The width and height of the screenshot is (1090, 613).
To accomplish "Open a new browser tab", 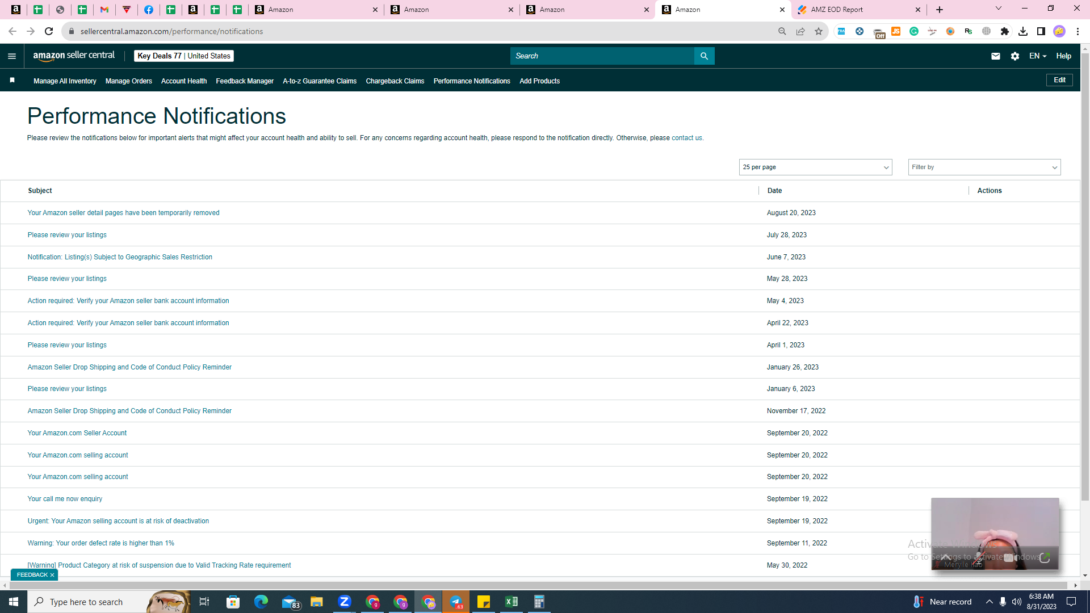I will pos(940,10).
